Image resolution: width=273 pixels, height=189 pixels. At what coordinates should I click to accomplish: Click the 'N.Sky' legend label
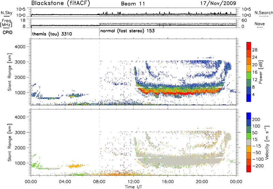click(6, 13)
